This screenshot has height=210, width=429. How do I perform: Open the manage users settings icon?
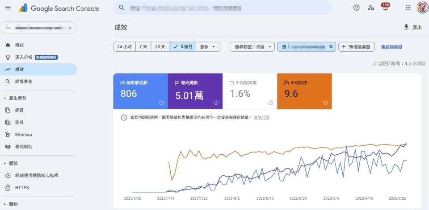[370, 8]
